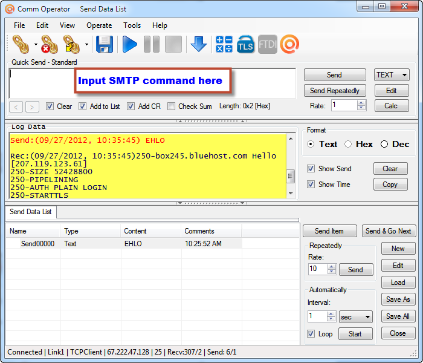Toggle Show Time checkbox

311,184
